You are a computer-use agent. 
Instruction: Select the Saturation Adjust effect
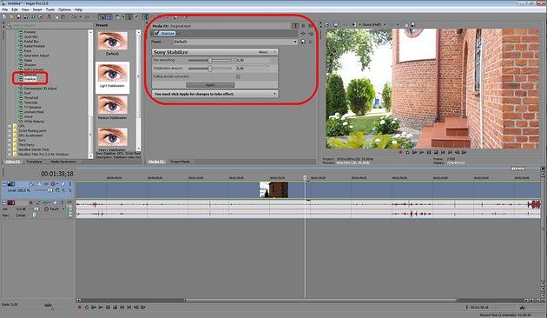pos(36,56)
